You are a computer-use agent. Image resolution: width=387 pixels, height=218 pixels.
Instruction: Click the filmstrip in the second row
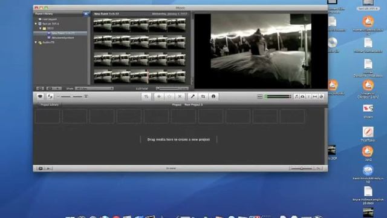[x=140, y=42]
